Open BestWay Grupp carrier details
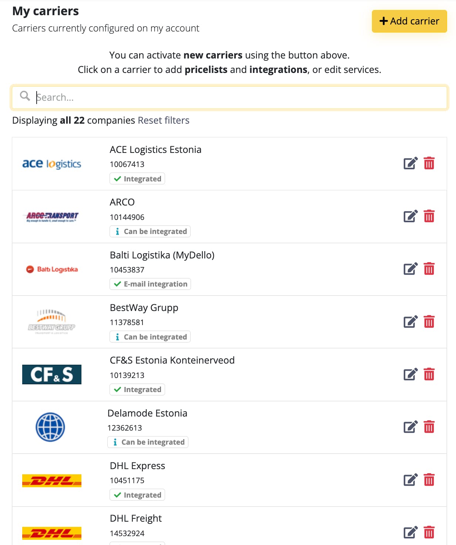This screenshot has width=456, height=545. tap(144, 308)
